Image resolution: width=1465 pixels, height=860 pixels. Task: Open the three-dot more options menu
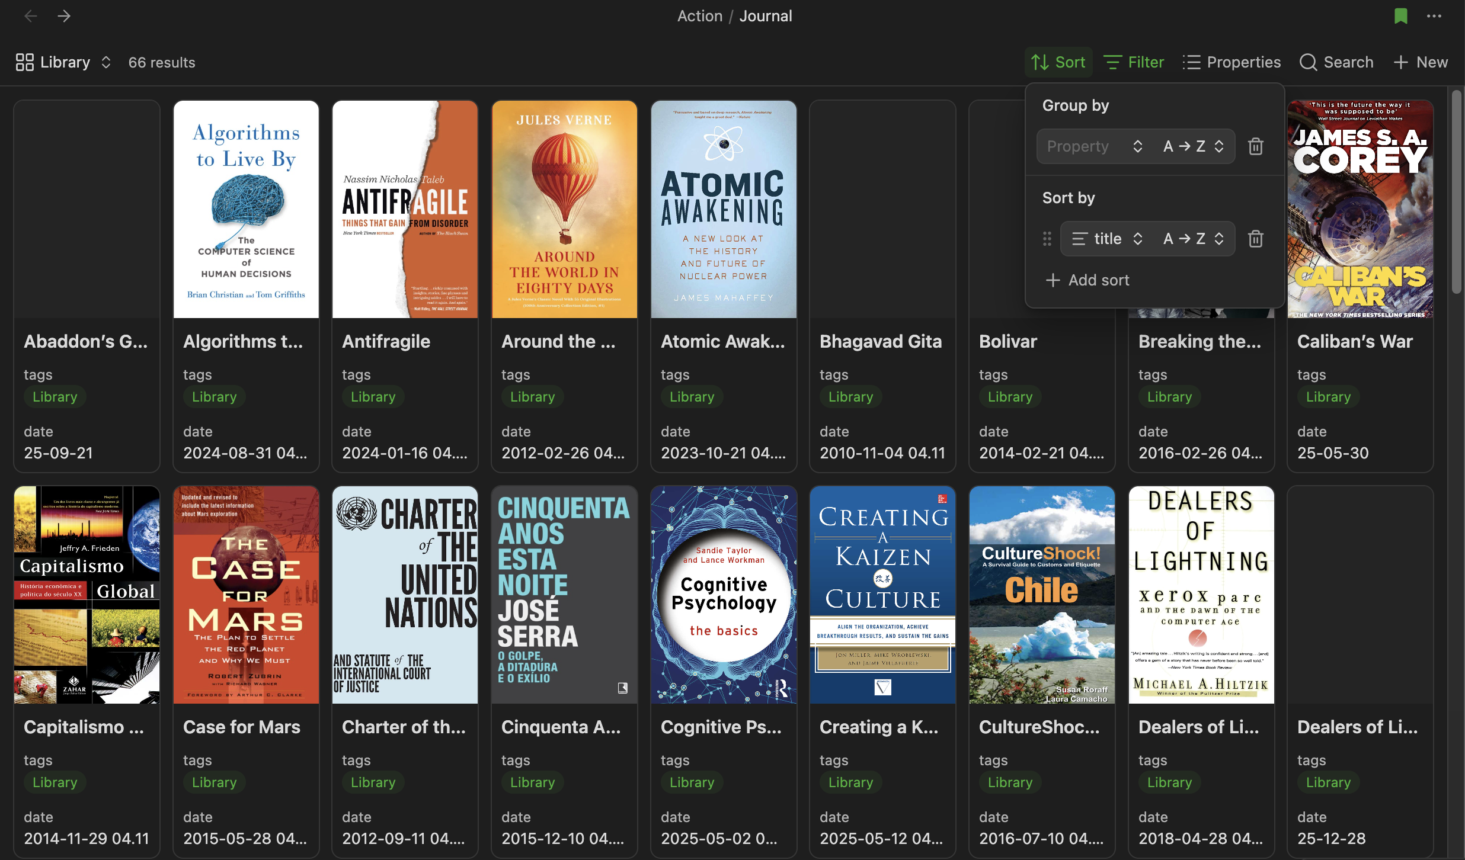point(1434,16)
